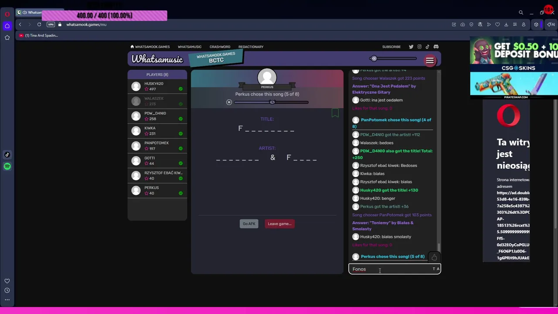Viewport: 558px width, 314px height.
Task: Click the WHATSAMOOK.GAMES BCTC badge
Action: [216, 58]
